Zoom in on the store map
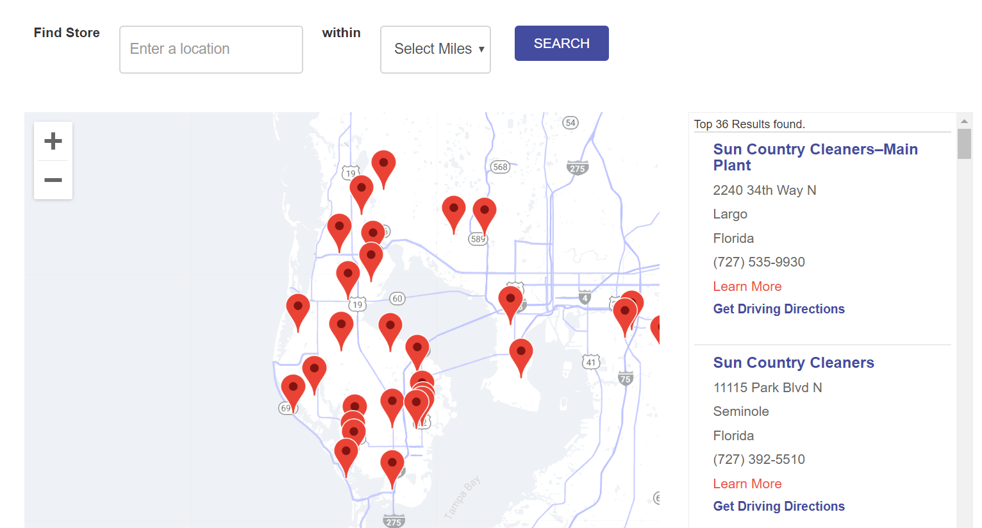This screenshot has width=982, height=528. pyautogui.click(x=53, y=141)
